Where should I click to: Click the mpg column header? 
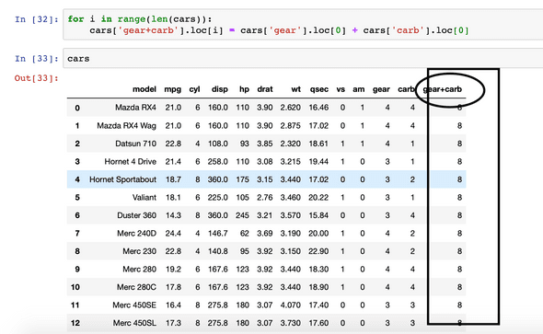[x=173, y=89]
